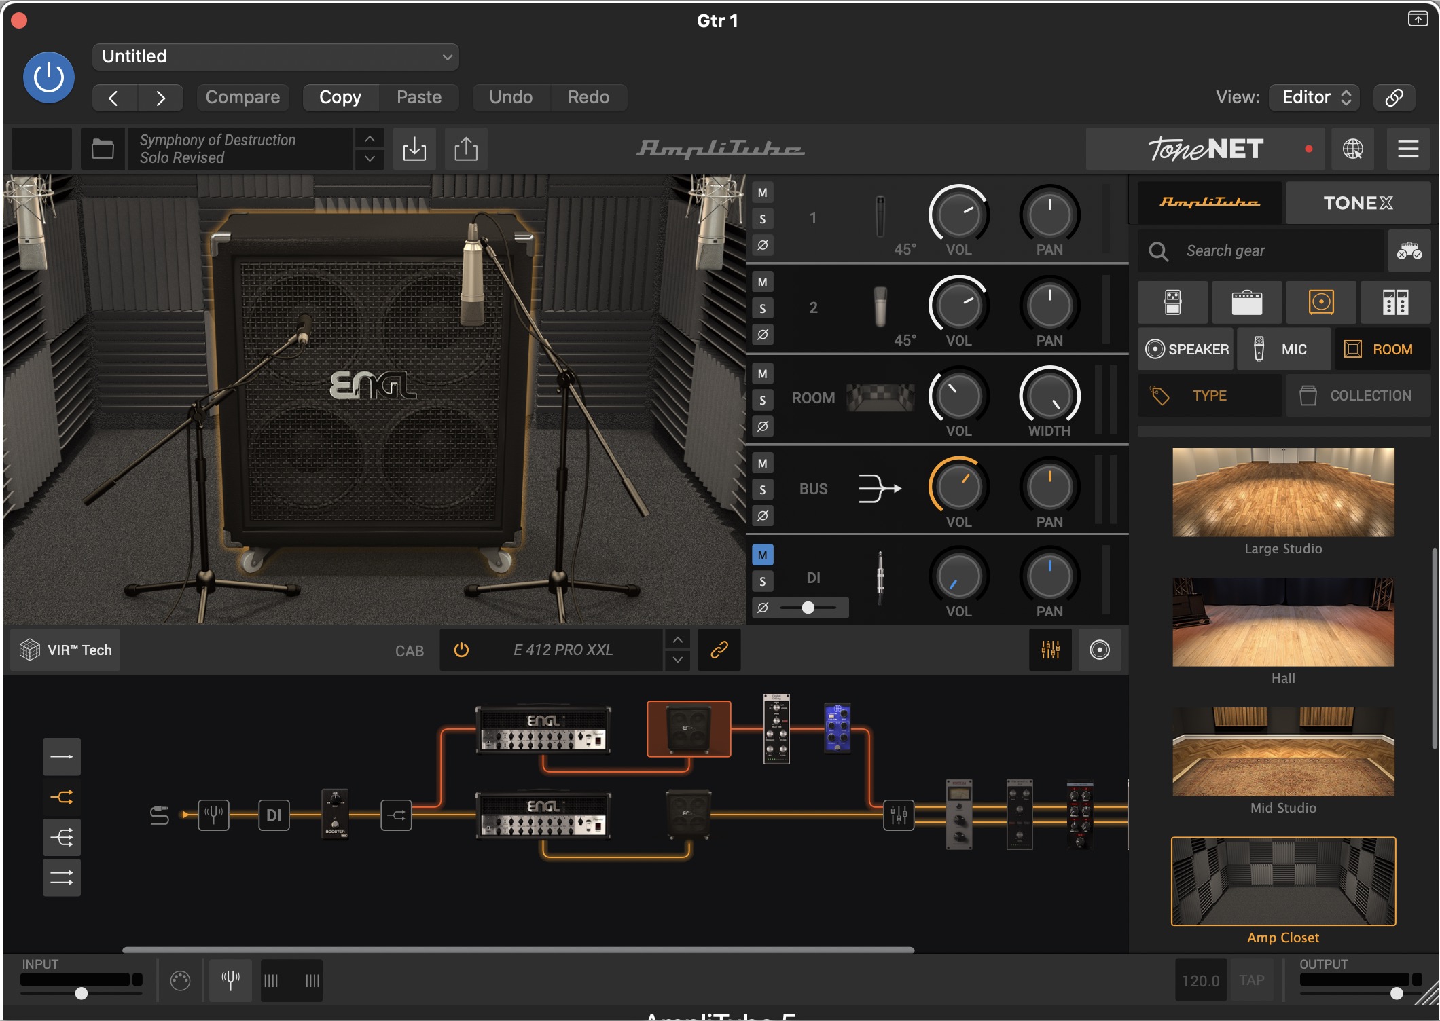
Task: Open the tuner in bottom bar
Action: point(230,980)
